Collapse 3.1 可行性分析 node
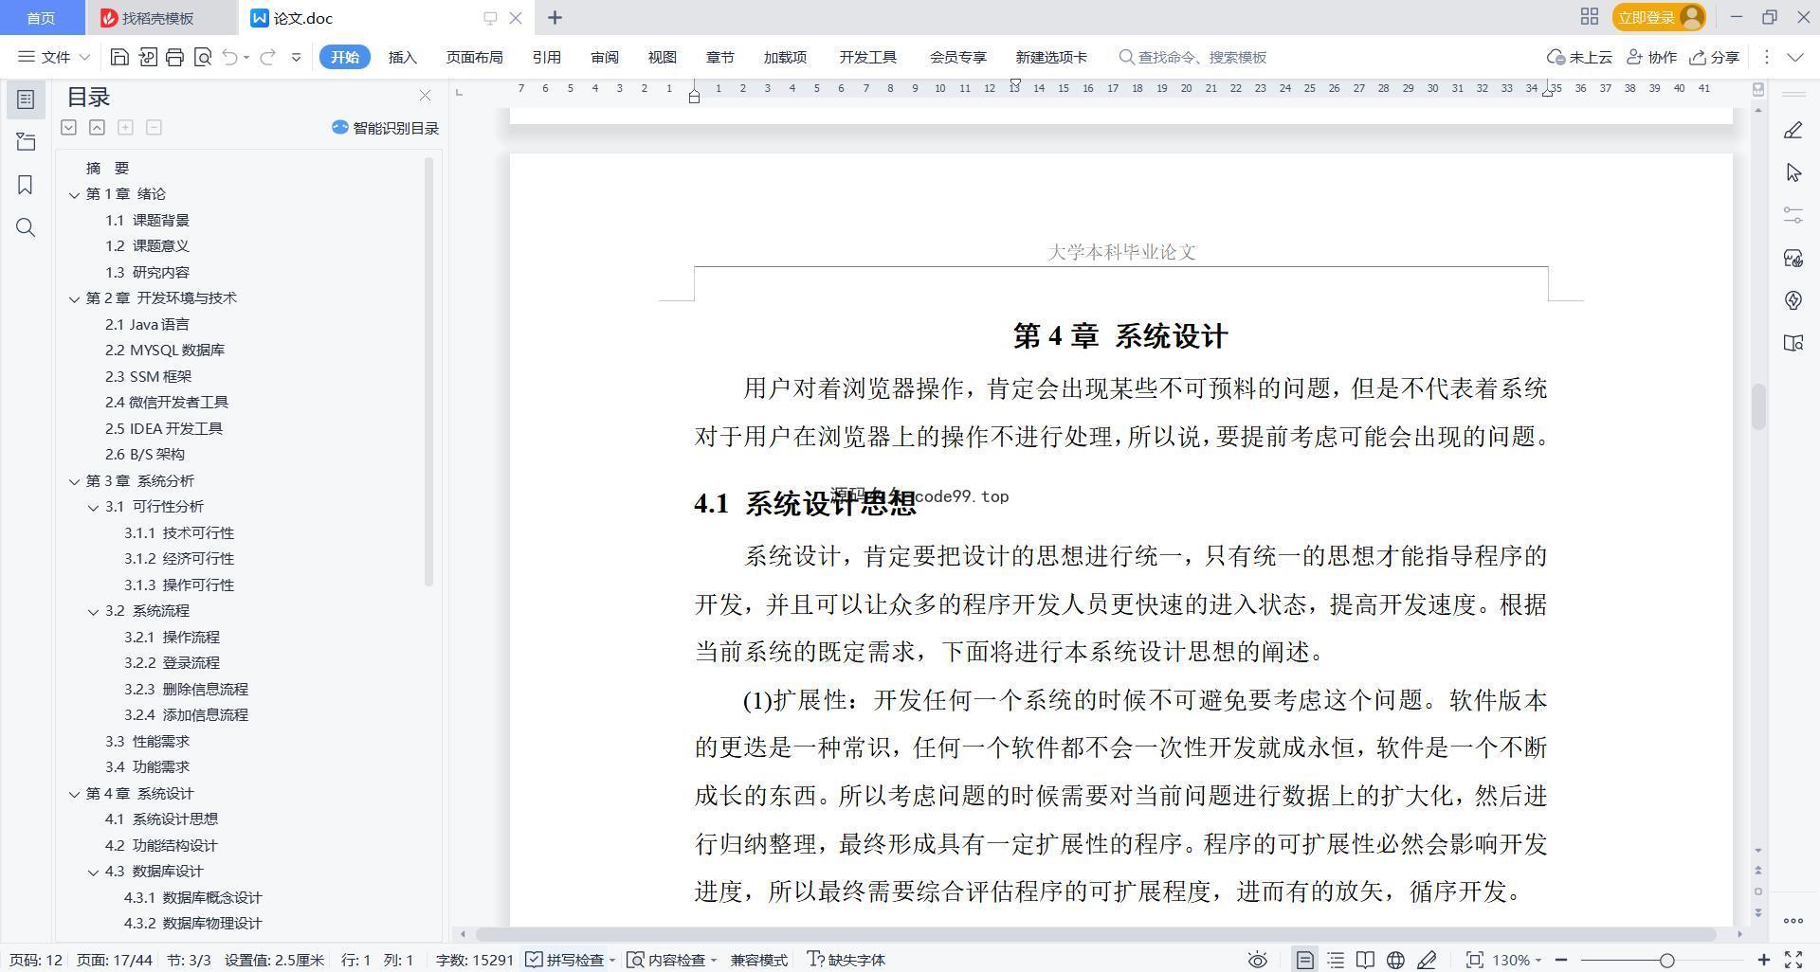Viewport: 1820px width, 972px height. (93, 507)
